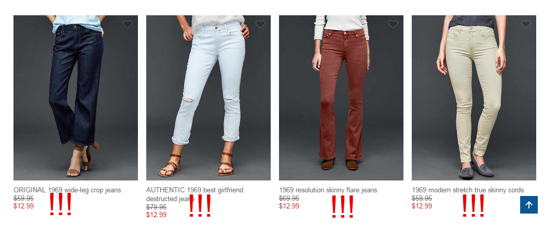Save skinny flare jeans via heart icon
Viewport: 544px width, 227px height.
pyautogui.click(x=393, y=24)
